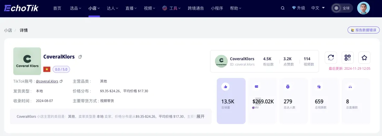
Task: Click the 4.5K 粉丝数 stat
Action: click(268, 61)
